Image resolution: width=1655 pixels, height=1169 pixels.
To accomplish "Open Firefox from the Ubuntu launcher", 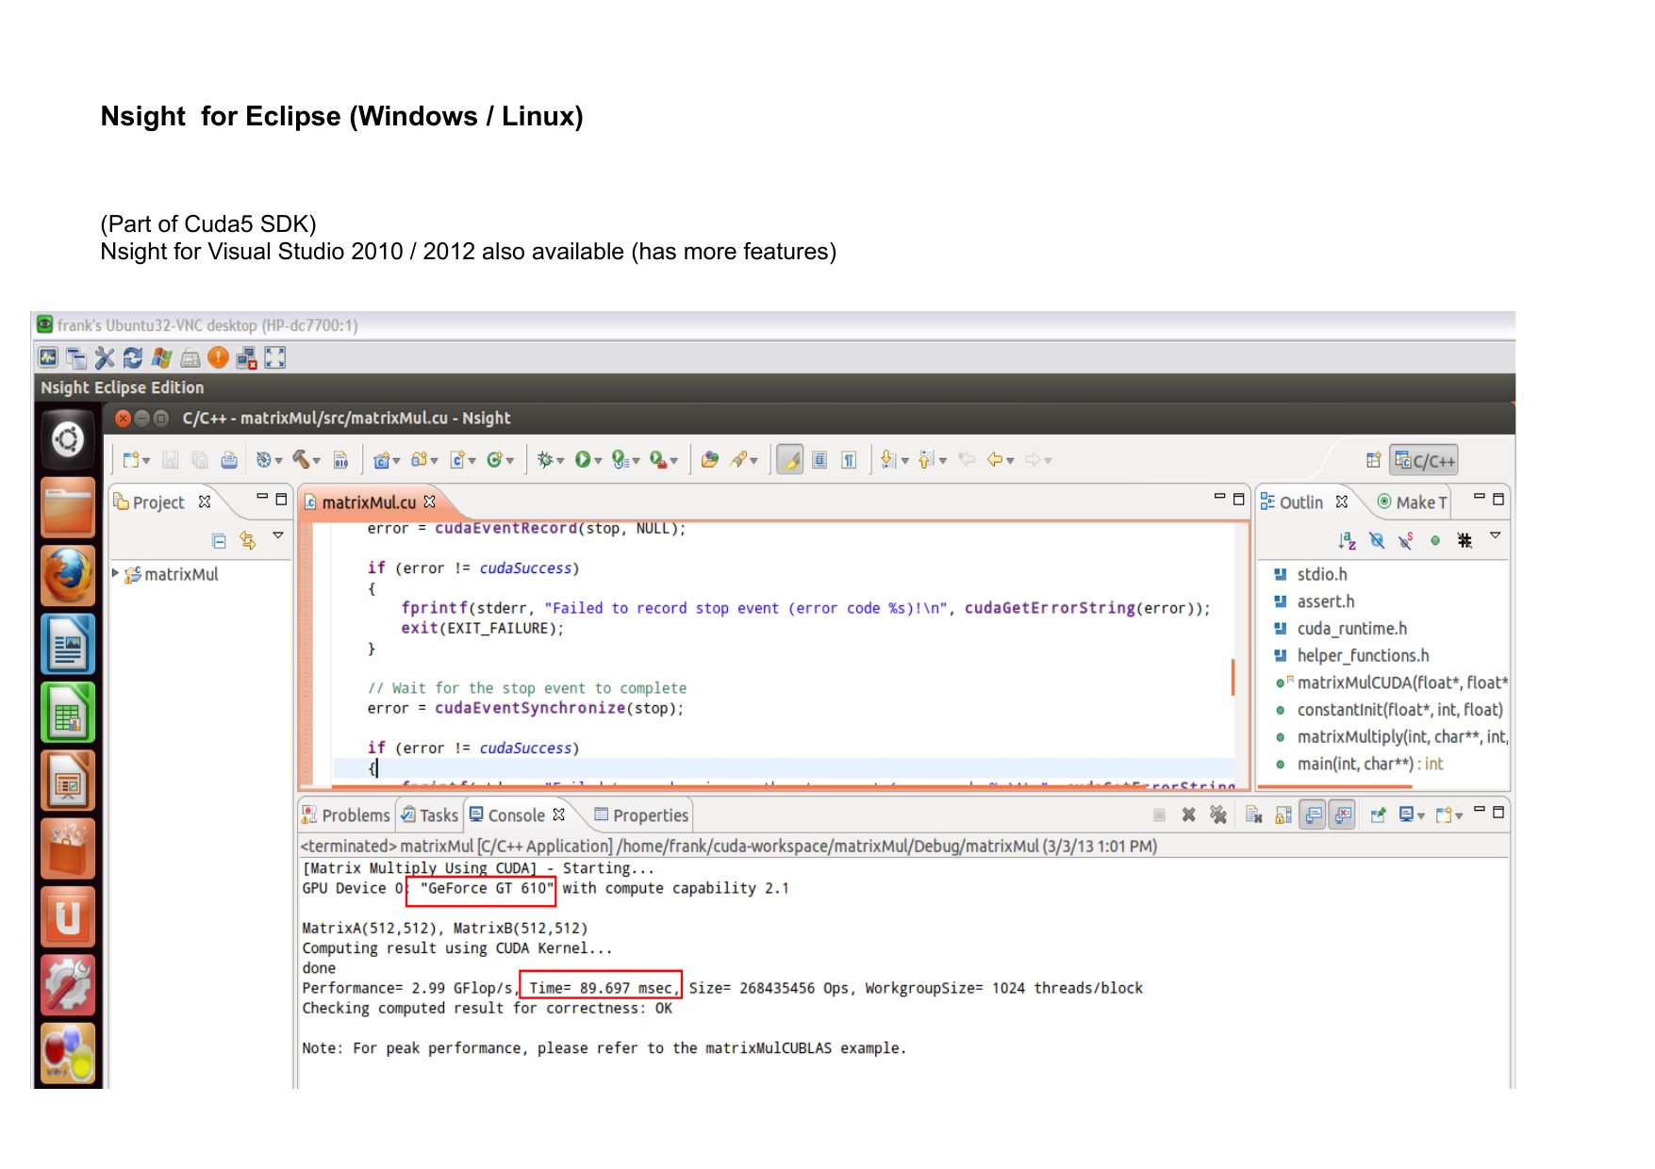I will point(68,575).
